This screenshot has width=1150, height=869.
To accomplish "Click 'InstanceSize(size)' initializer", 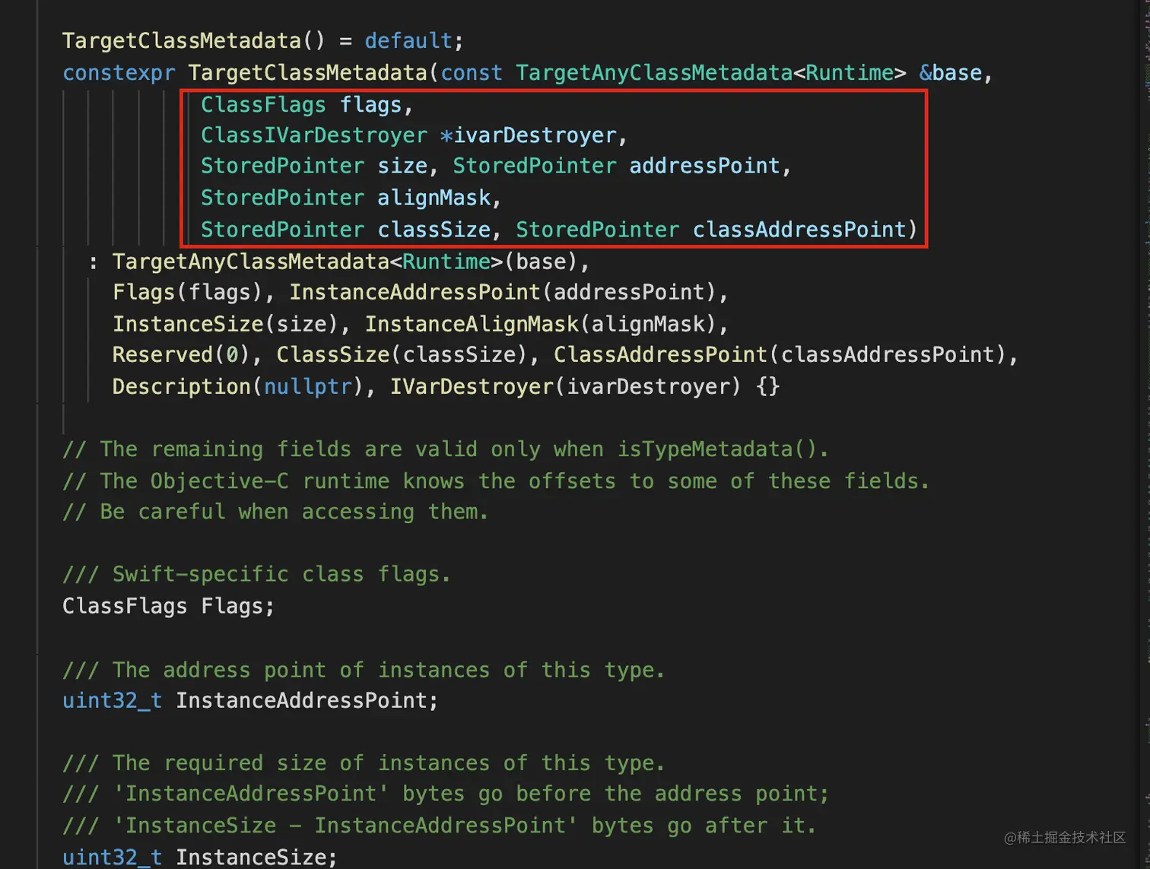I will pos(225,324).
